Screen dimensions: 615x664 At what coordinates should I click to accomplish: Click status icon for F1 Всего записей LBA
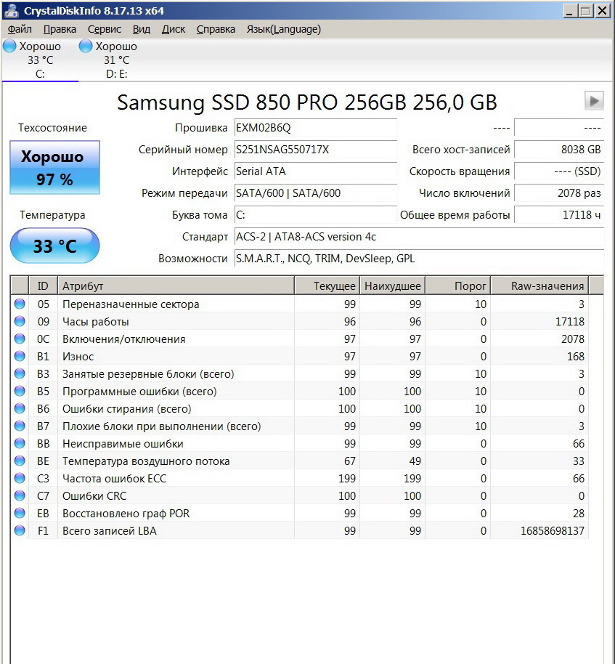20,530
